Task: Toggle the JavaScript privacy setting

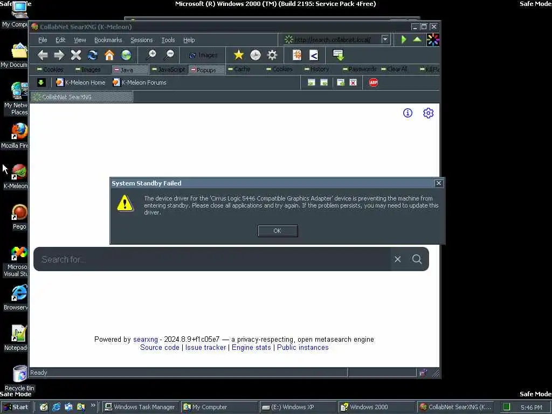Action: click(x=168, y=70)
